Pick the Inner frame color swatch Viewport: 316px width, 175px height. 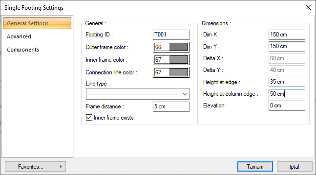(x=179, y=60)
